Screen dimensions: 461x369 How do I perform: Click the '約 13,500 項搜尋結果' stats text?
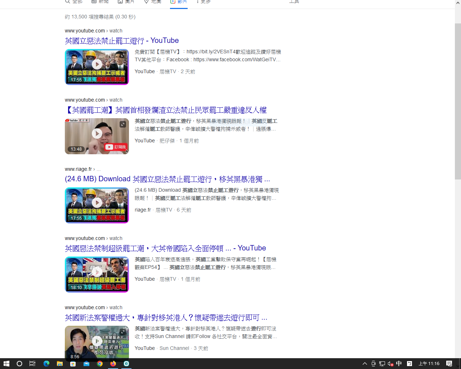[100, 17]
